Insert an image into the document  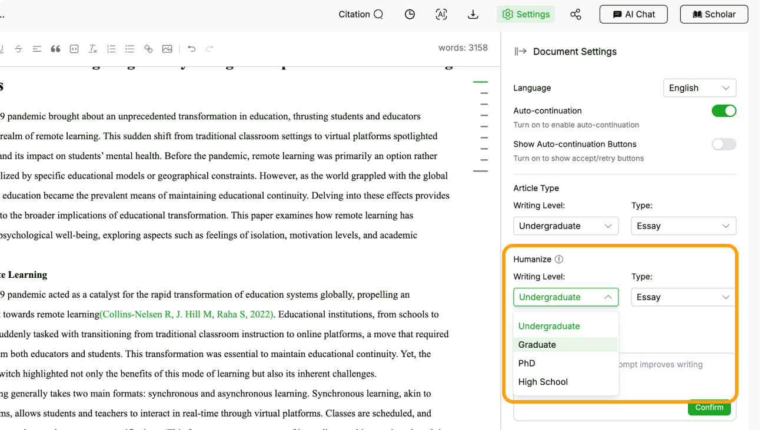coord(167,49)
